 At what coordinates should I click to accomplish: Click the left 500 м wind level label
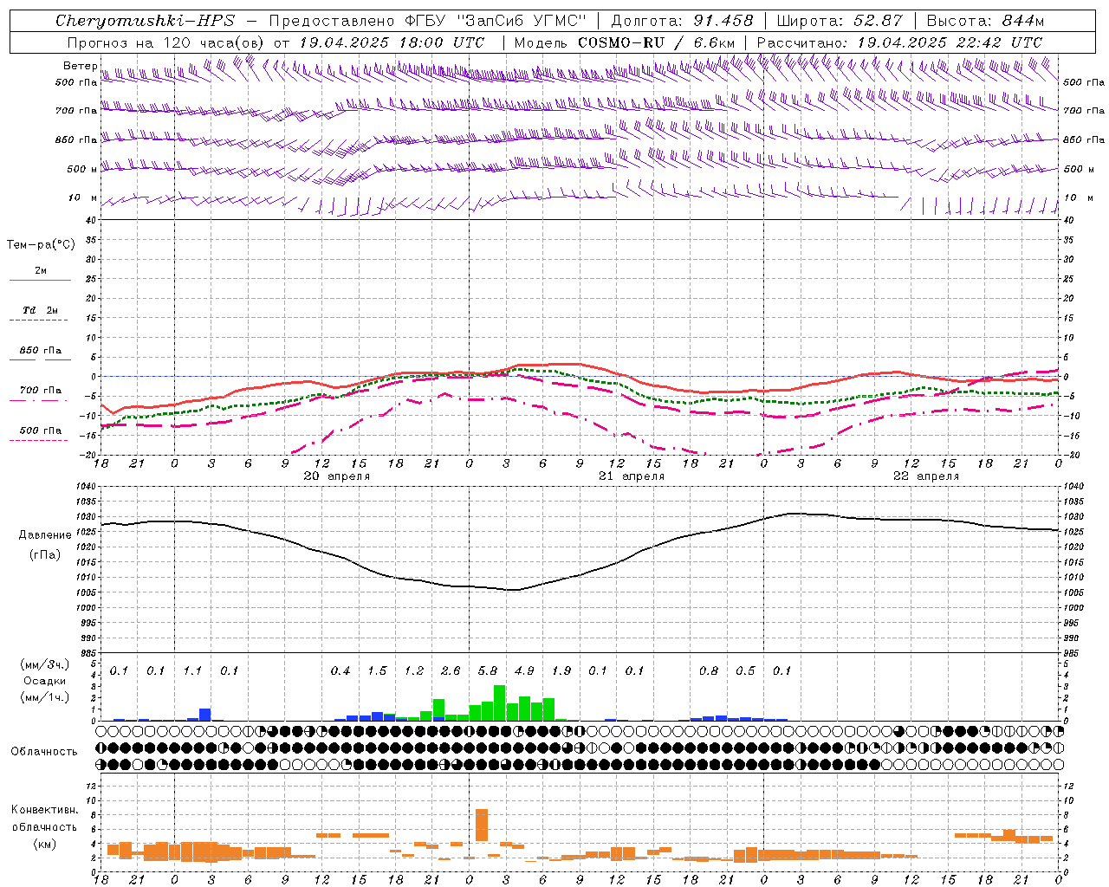[x=82, y=170]
